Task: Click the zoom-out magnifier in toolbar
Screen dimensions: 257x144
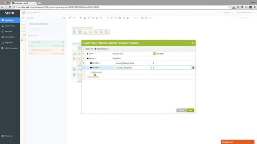Action: 146,18
